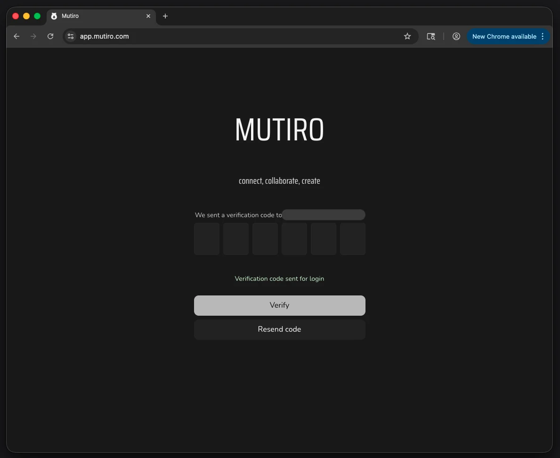Click the Mutiro favicon in the tab
The image size is (560, 458).
[54, 16]
